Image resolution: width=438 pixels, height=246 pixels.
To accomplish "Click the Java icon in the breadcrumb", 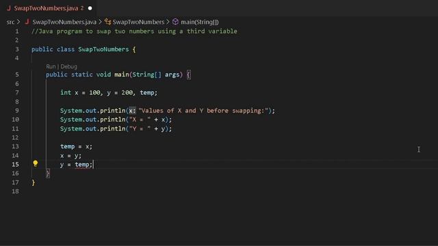I will pos(27,22).
